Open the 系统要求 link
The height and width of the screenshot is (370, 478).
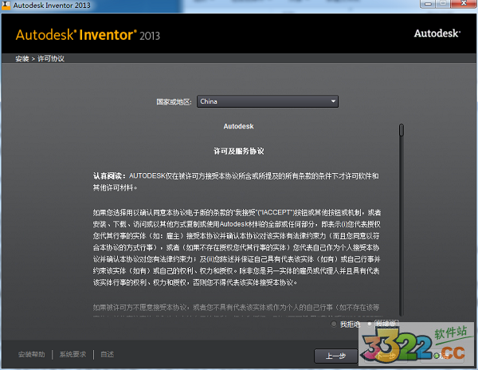[72, 354]
